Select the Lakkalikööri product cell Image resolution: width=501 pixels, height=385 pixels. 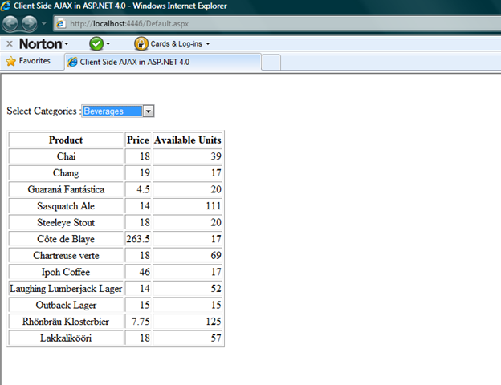(x=66, y=338)
